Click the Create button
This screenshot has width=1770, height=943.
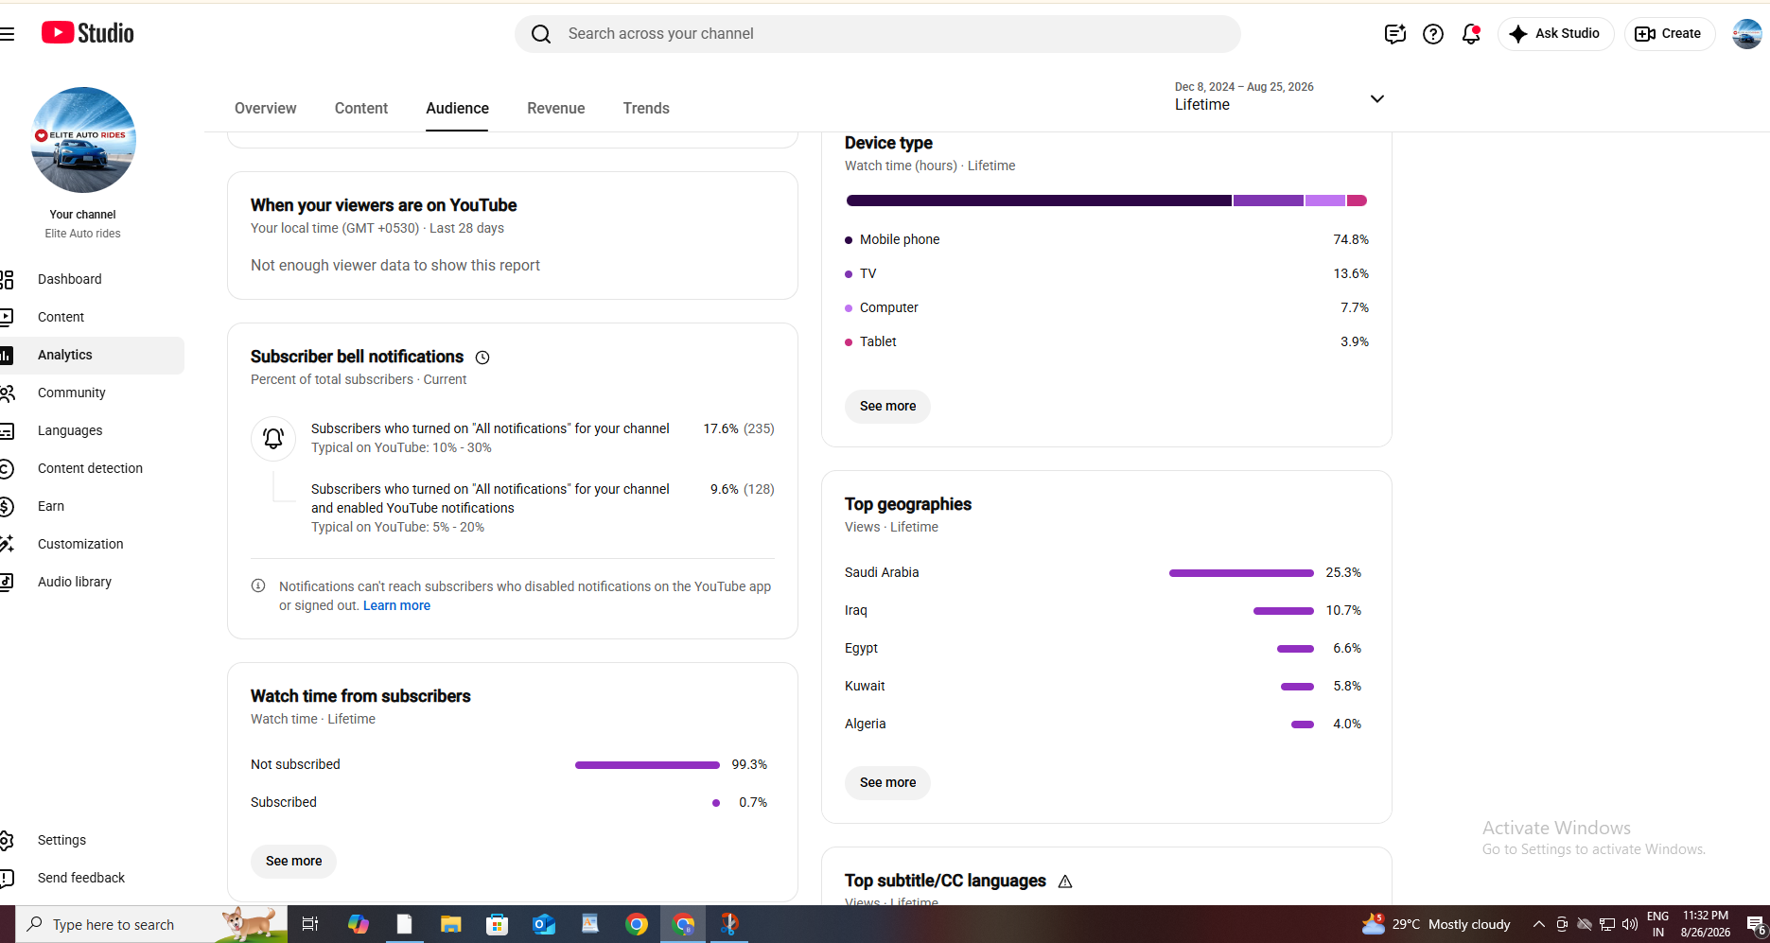point(1670,34)
